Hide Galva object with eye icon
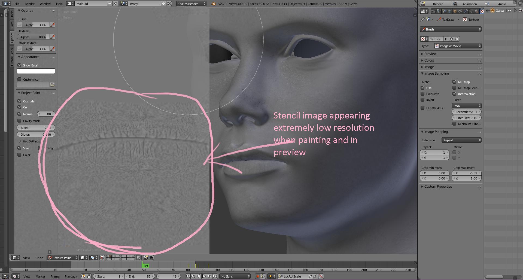 tap(510, 10)
